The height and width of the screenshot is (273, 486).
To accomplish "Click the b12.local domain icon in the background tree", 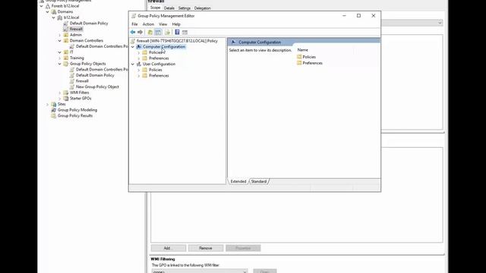I will coord(60,17).
